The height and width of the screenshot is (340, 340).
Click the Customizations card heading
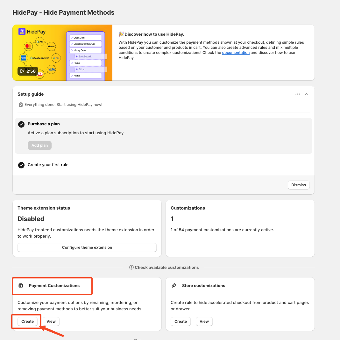click(x=188, y=208)
